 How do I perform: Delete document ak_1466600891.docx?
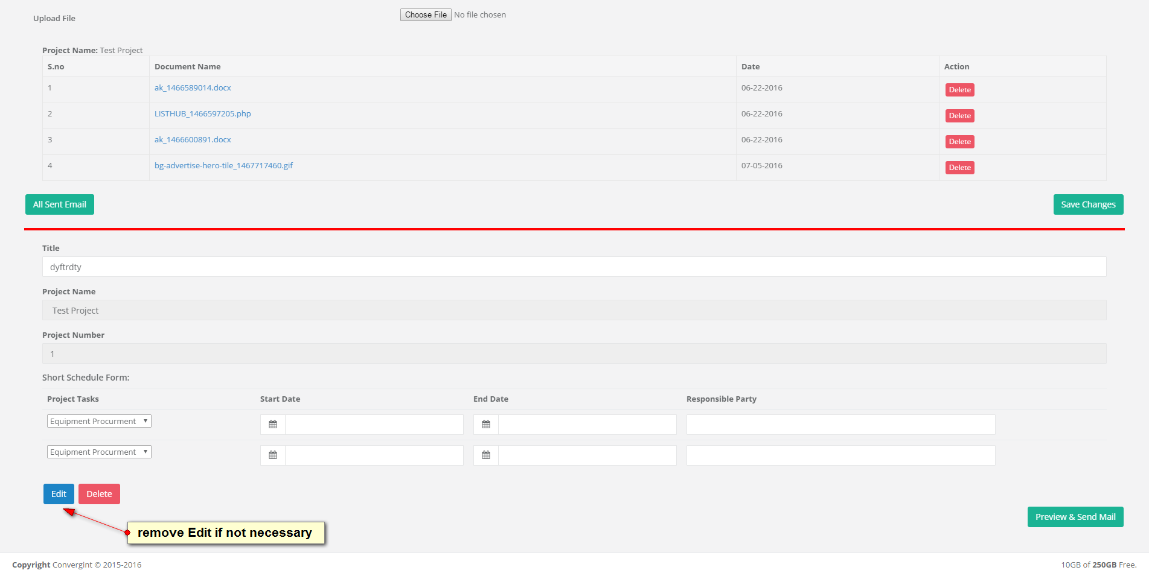(959, 142)
